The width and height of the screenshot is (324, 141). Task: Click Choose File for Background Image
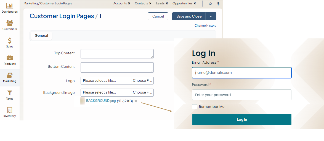[x=142, y=92]
